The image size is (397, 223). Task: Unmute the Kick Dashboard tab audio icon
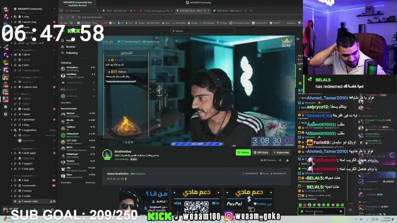pyautogui.click(x=131, y=11)
